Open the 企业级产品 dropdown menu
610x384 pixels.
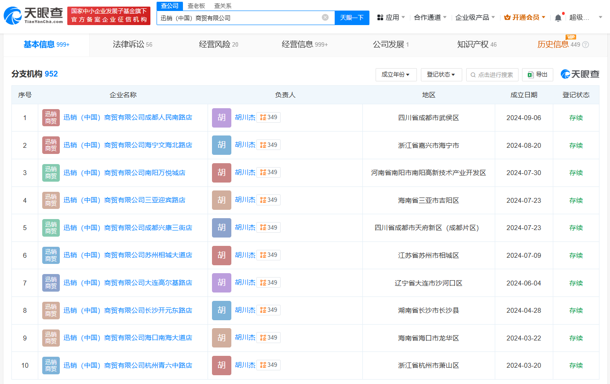point(475,18)
